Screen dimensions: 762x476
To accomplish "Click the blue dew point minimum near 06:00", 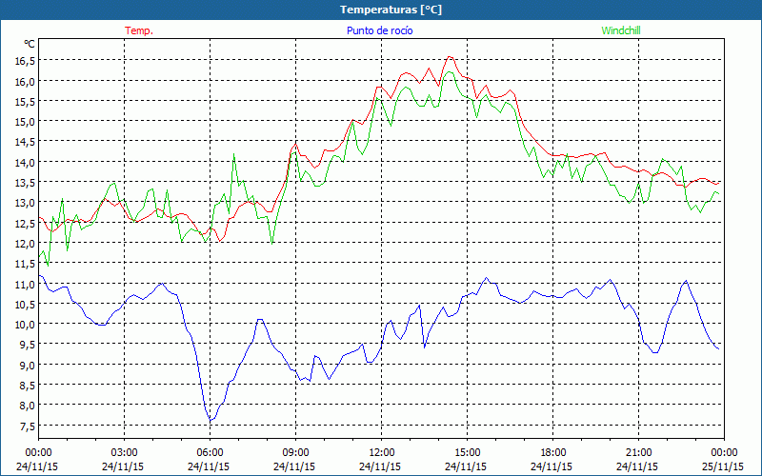I will click(x=210, y=420).
